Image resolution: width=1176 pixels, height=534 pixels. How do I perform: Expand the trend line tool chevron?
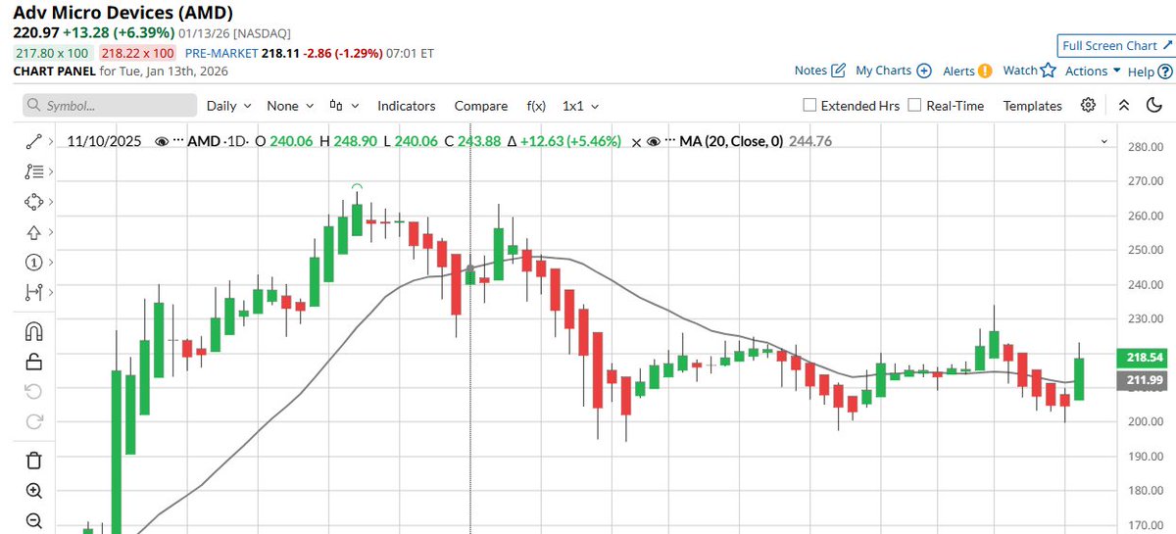(51, 142)
